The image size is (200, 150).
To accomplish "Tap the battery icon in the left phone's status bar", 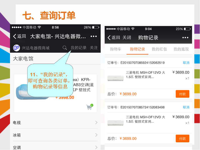I will 96,27.
